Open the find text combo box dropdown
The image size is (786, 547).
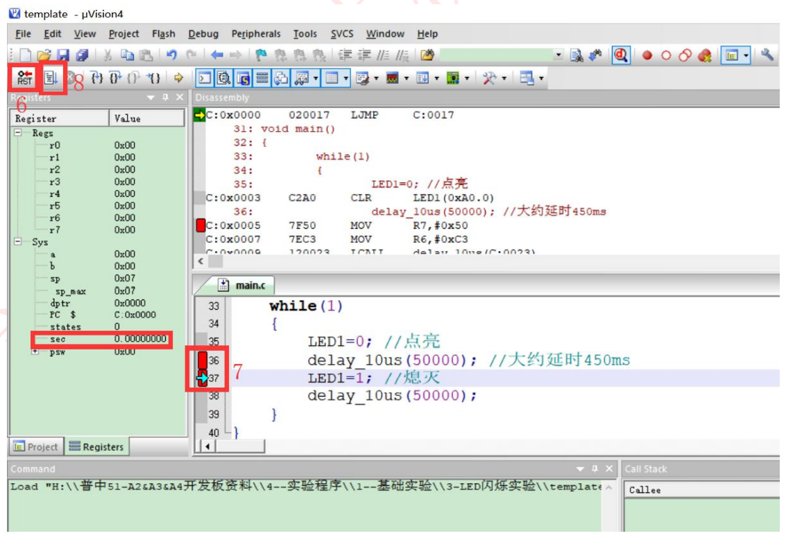[x=558, y=55]
